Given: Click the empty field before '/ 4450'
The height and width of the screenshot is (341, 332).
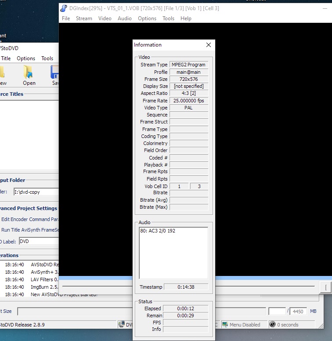Looking at the screenshot, I should 277,312.
